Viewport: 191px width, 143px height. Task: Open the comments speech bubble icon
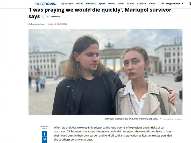pos(45,17)
